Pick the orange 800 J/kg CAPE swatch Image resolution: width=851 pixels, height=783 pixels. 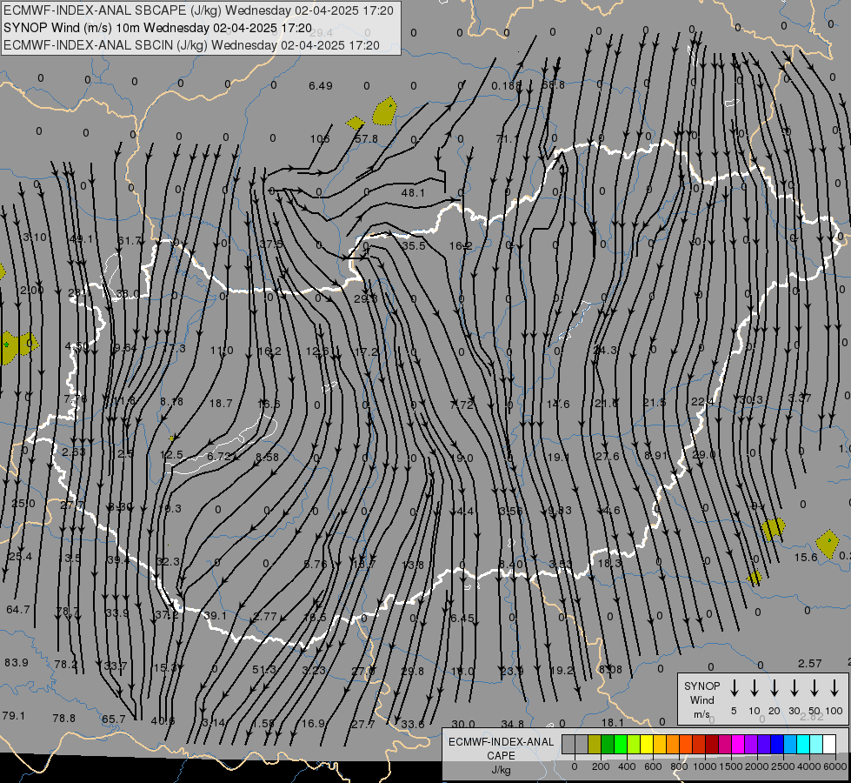click(673, 744)
